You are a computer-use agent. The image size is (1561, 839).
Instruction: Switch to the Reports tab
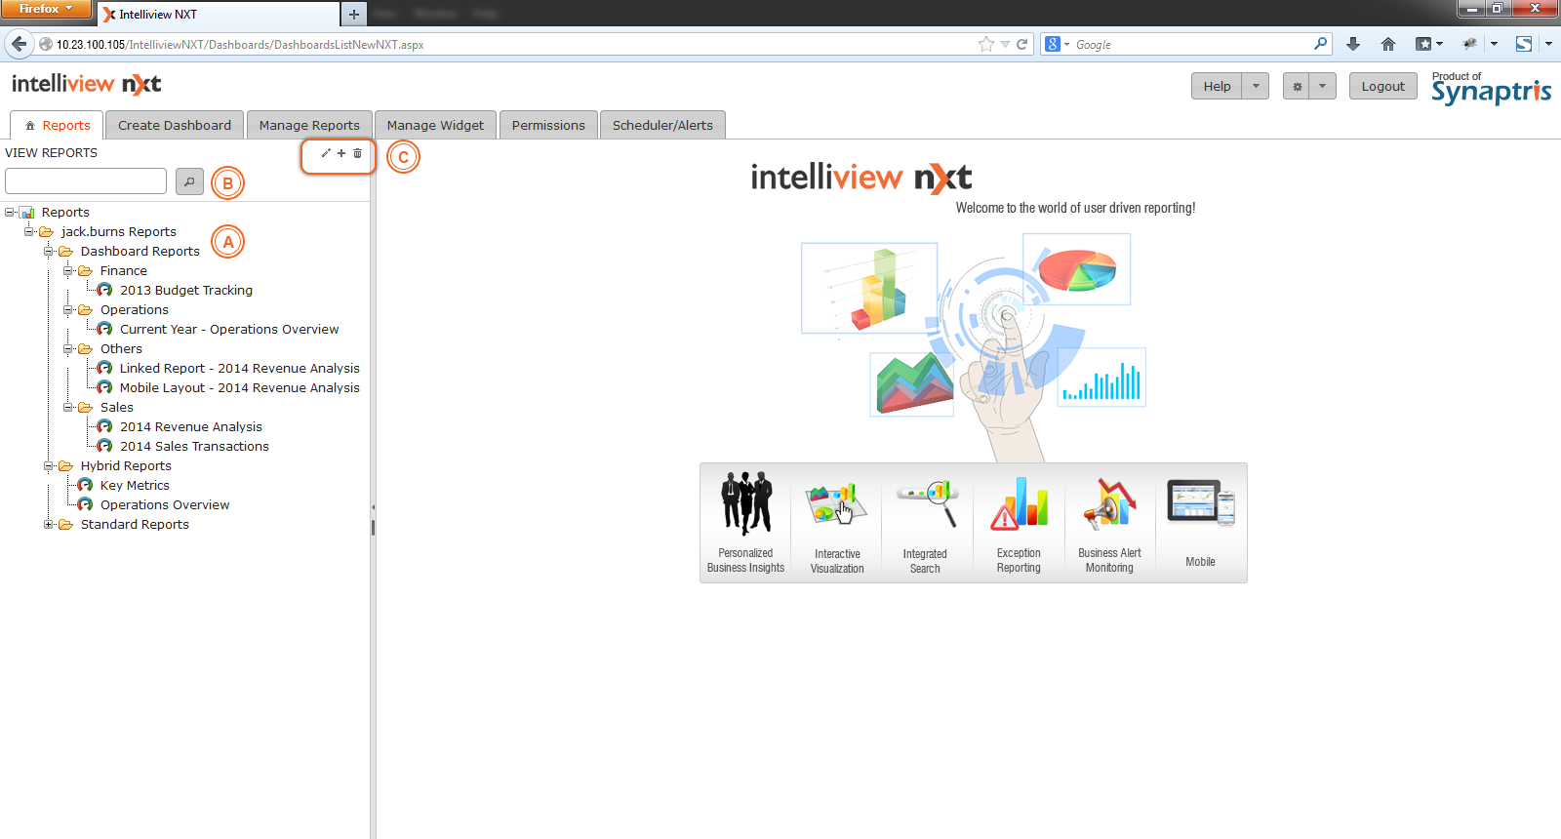(x=58, y=125)
